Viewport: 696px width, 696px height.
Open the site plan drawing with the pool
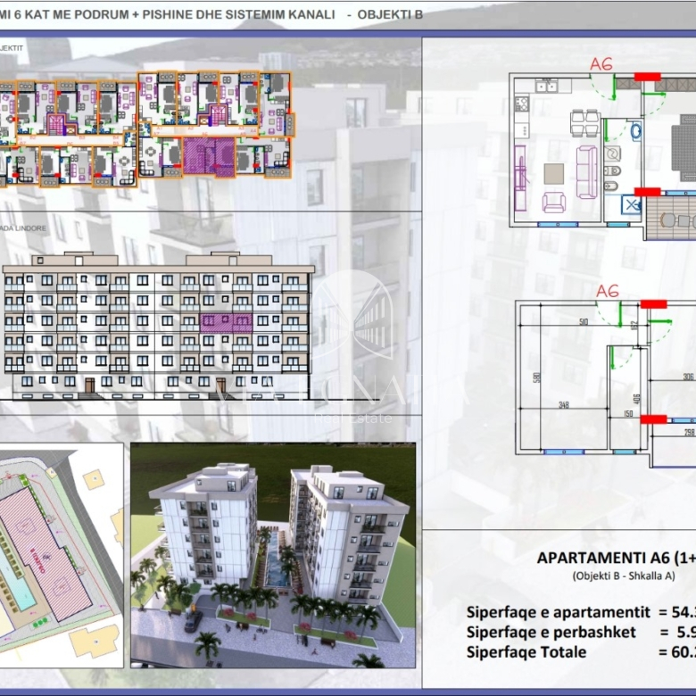click(x=62, y=555)
